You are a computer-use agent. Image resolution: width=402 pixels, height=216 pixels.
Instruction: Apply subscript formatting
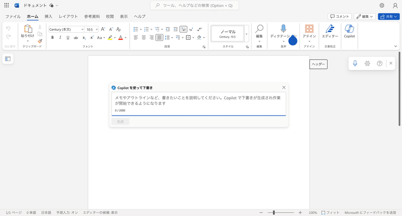pyautogui.click(x=84, y=38)
